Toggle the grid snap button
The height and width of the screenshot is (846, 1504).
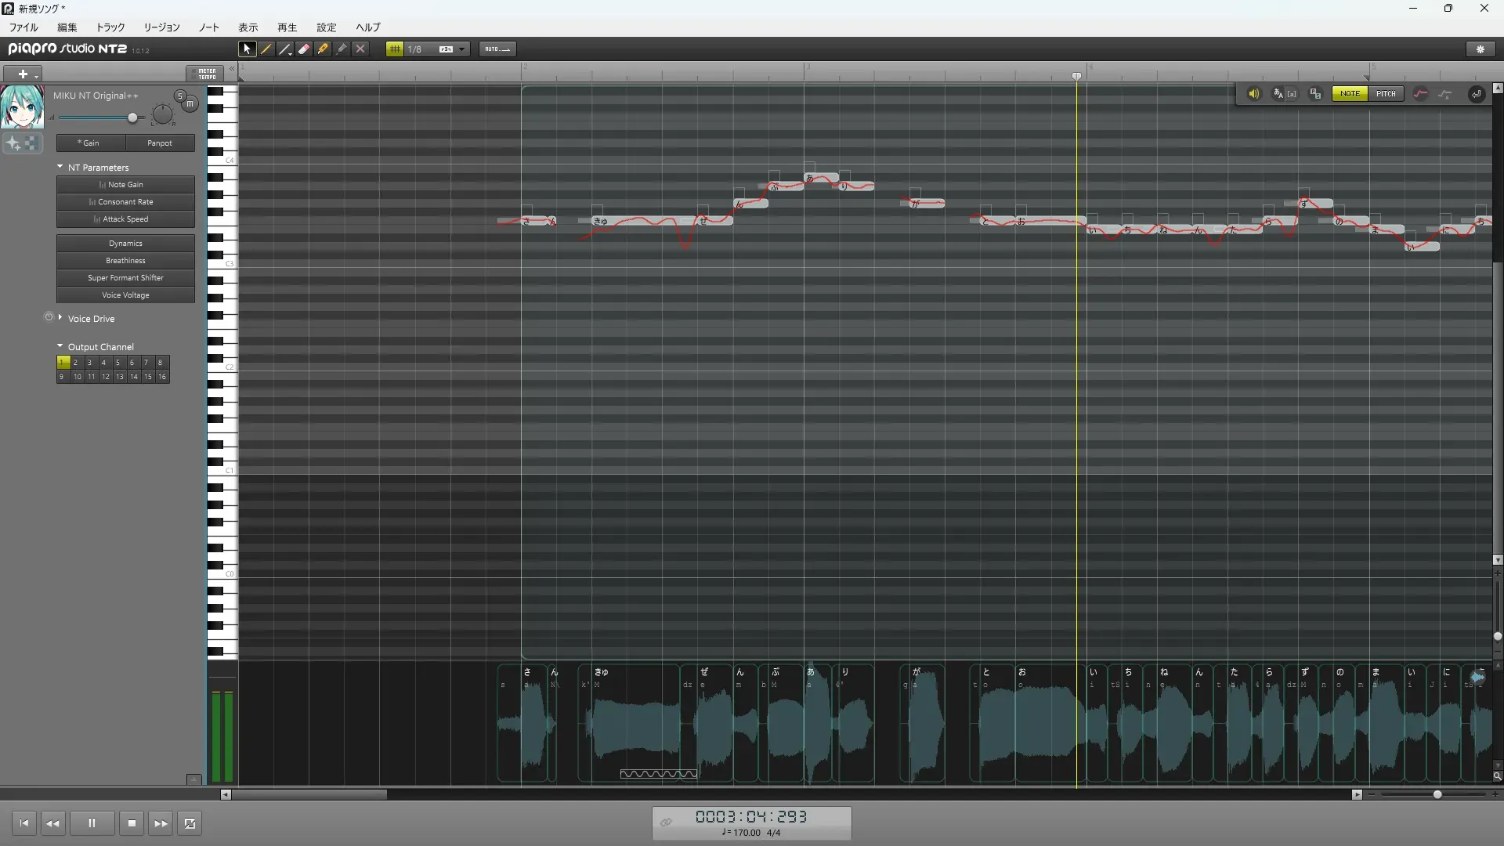point(395,49)
